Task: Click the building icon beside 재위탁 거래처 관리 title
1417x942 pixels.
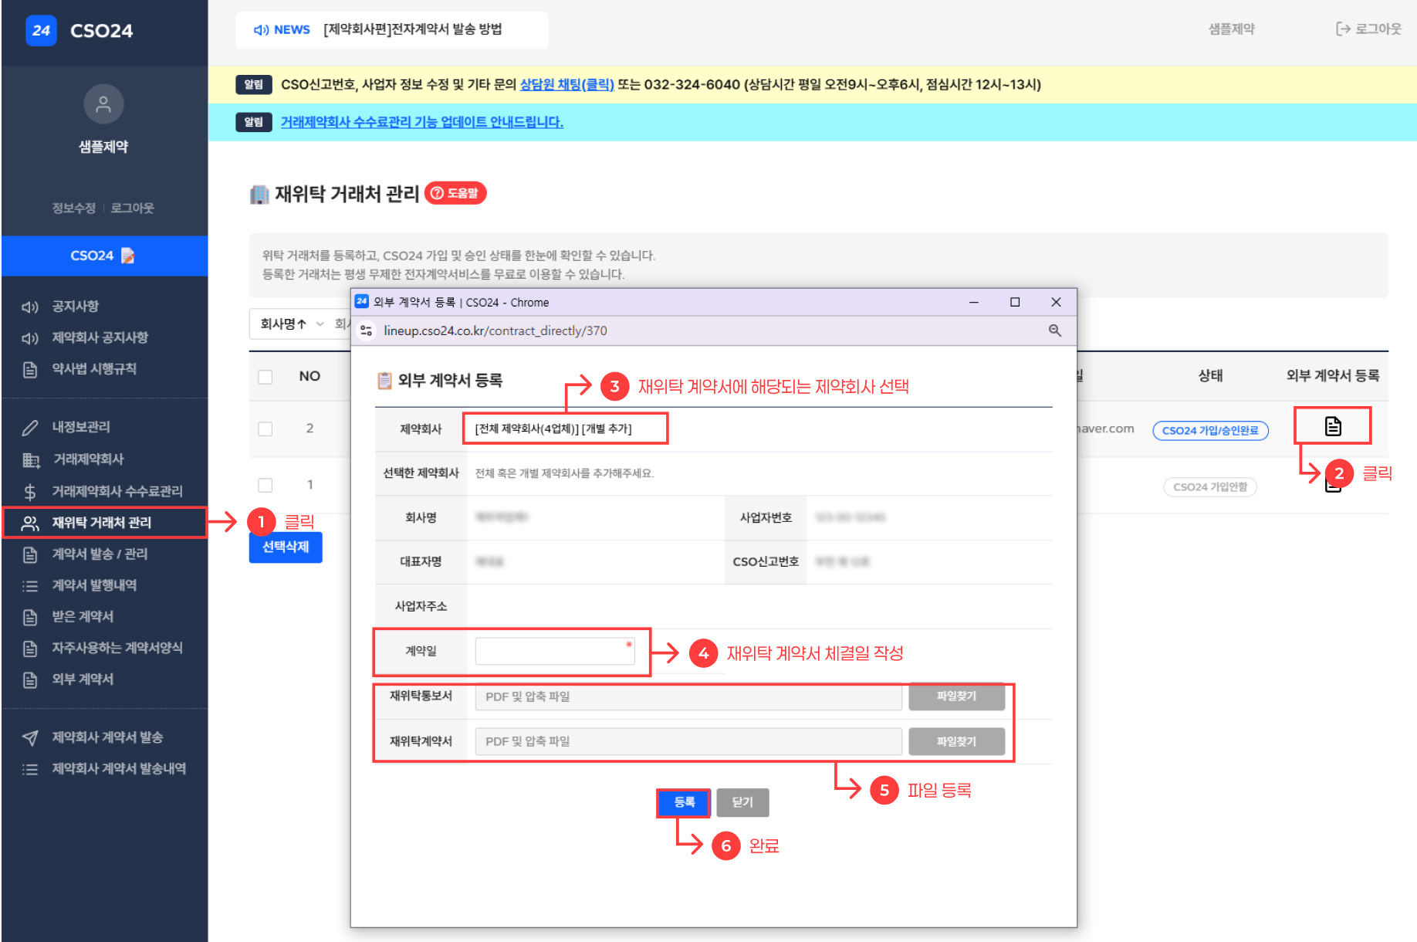Action: coord(259,194)
